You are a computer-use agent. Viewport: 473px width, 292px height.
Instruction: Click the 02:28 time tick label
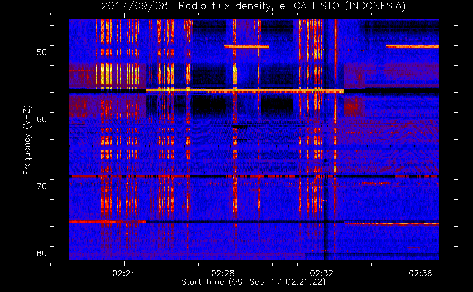pos(223,273)
